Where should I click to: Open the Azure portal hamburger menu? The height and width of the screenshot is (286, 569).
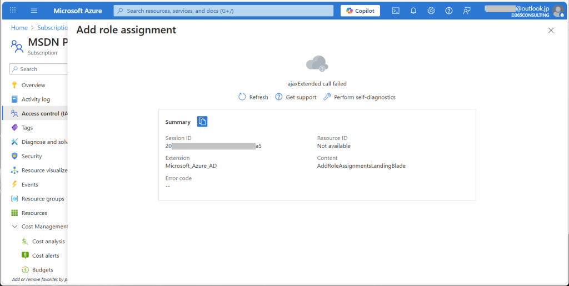(x=34, y=11)
